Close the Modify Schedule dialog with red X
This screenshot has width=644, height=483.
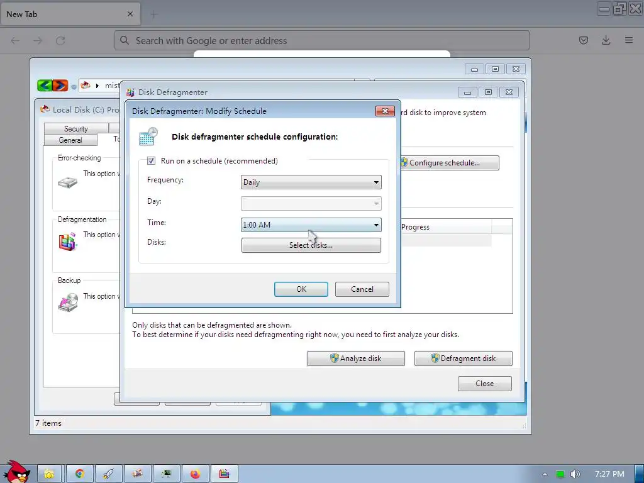coord(385,111)
